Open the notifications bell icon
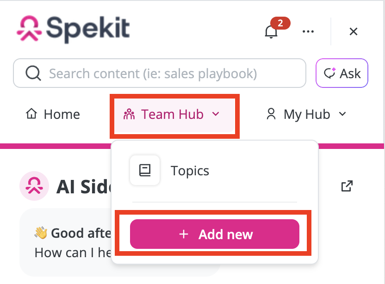Viewport: 385px width, 284px height. pyautogui.click(x=271, y=32)
